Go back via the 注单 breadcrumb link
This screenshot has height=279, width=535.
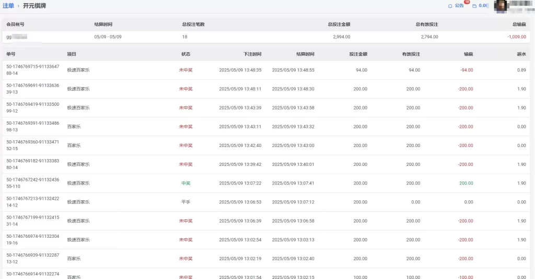tap(8, 6)
